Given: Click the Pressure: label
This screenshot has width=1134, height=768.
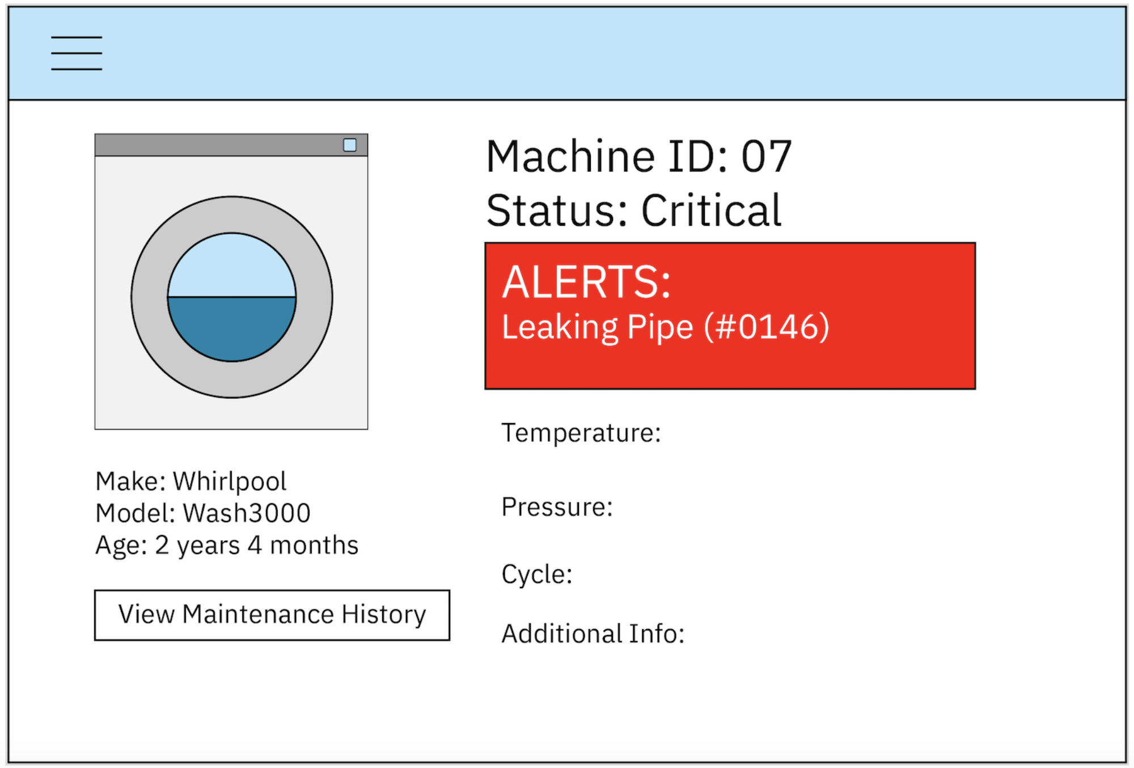Looking at the screenshot, I should (x=557, y=507).
